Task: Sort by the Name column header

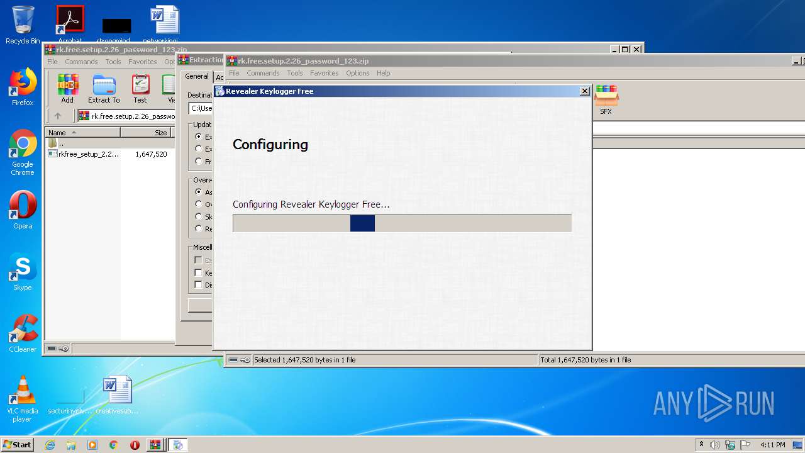Action: pos(82,132)
